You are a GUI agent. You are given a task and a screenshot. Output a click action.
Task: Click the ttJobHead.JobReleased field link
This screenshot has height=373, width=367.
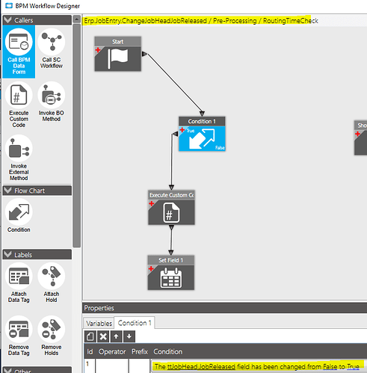click(201, 367)
